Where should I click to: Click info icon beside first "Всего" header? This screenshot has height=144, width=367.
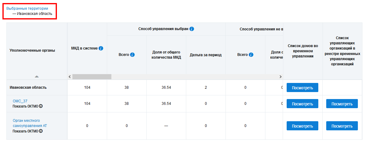132,55
